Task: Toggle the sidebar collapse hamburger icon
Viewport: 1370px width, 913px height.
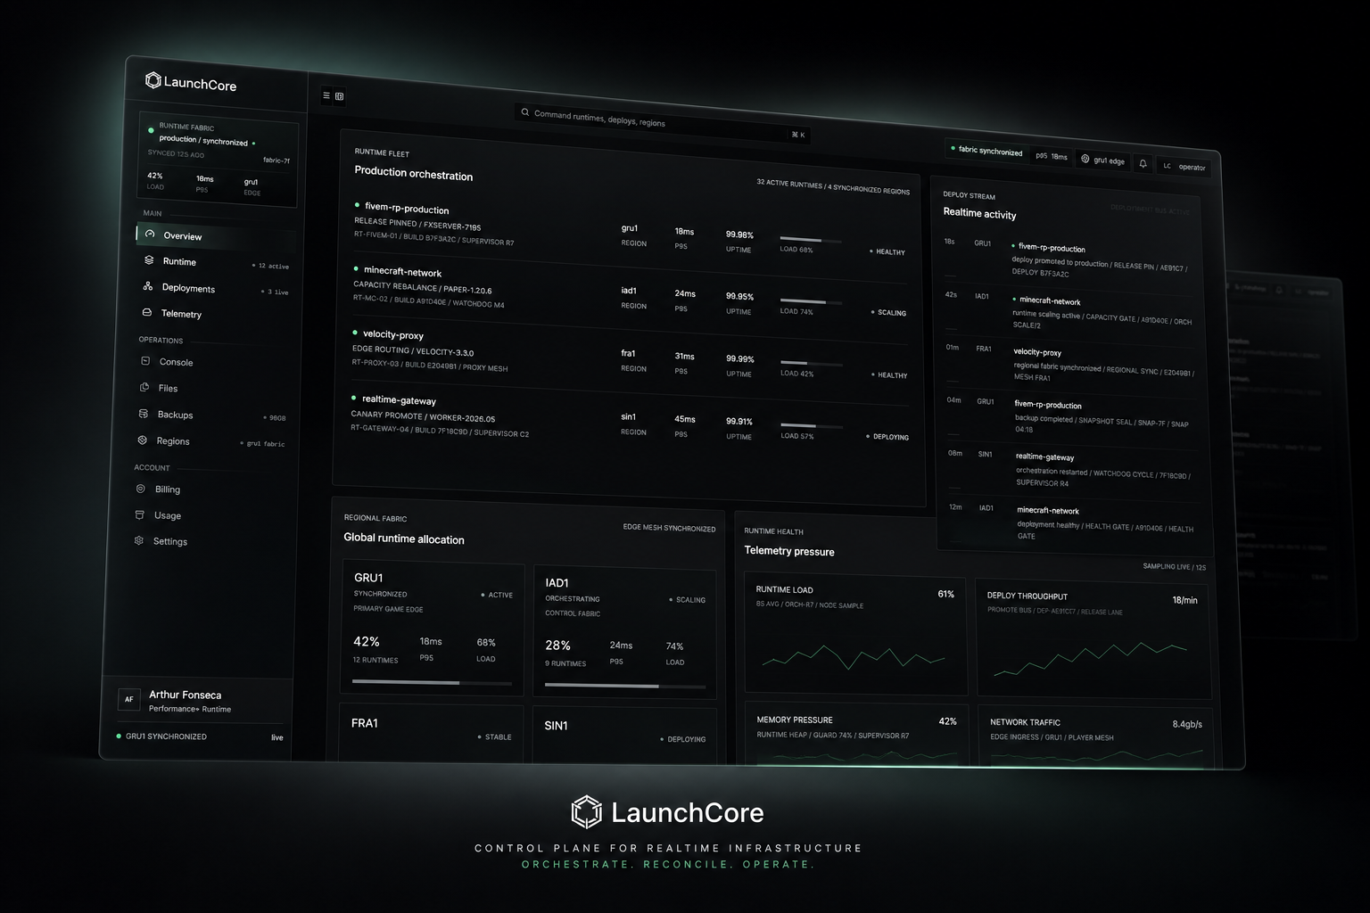Action: tap(326, 95)
